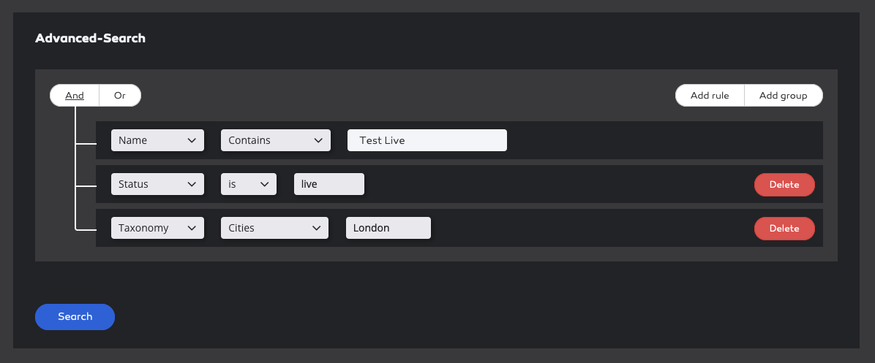Click empty area of the Name rule row
This screenshot has width=875, height=363.
click(664, 140)
